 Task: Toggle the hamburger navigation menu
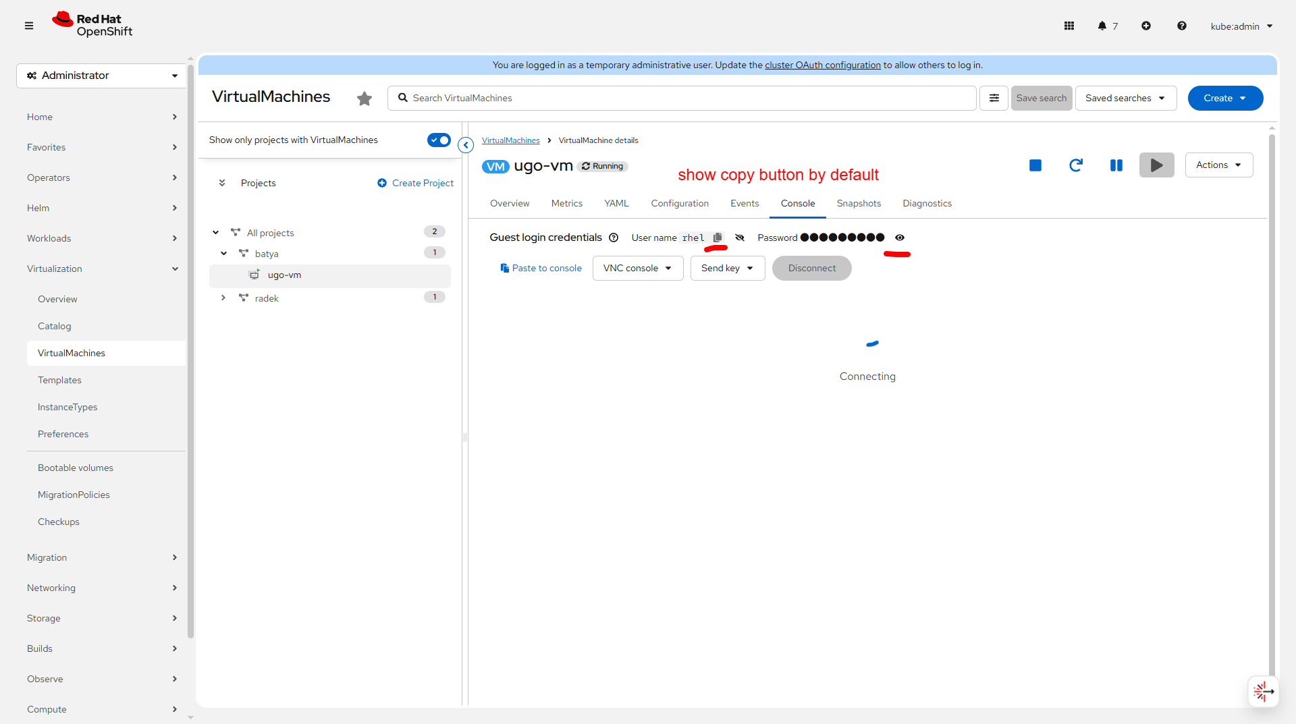click(x=29, y=26)
